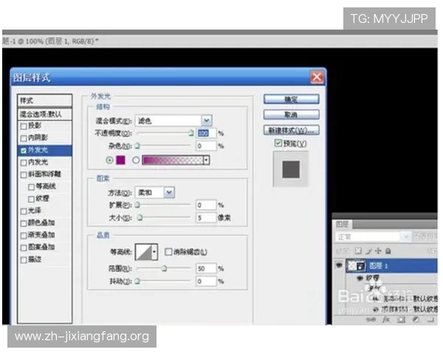Click the magenta glow color swatch

[120, 160]
